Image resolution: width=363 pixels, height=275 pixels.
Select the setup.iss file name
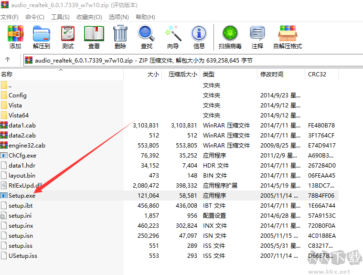pos(21,245)
